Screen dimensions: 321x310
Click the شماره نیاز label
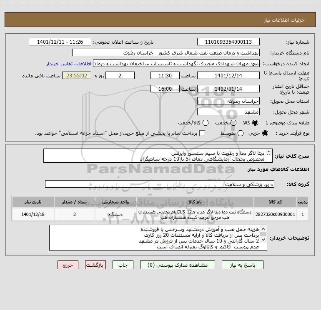point(298,42)
